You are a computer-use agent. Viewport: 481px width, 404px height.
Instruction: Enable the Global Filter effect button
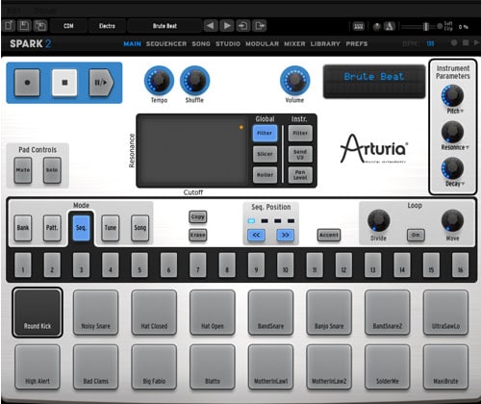coord(265,133)
